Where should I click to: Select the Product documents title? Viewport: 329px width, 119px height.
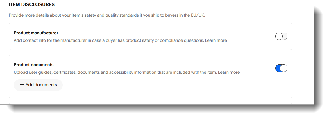tap(34, 65)
